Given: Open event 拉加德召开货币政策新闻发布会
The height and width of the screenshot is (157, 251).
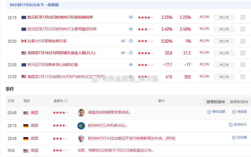Looking at the screenshot, I should tap(131, 138).
